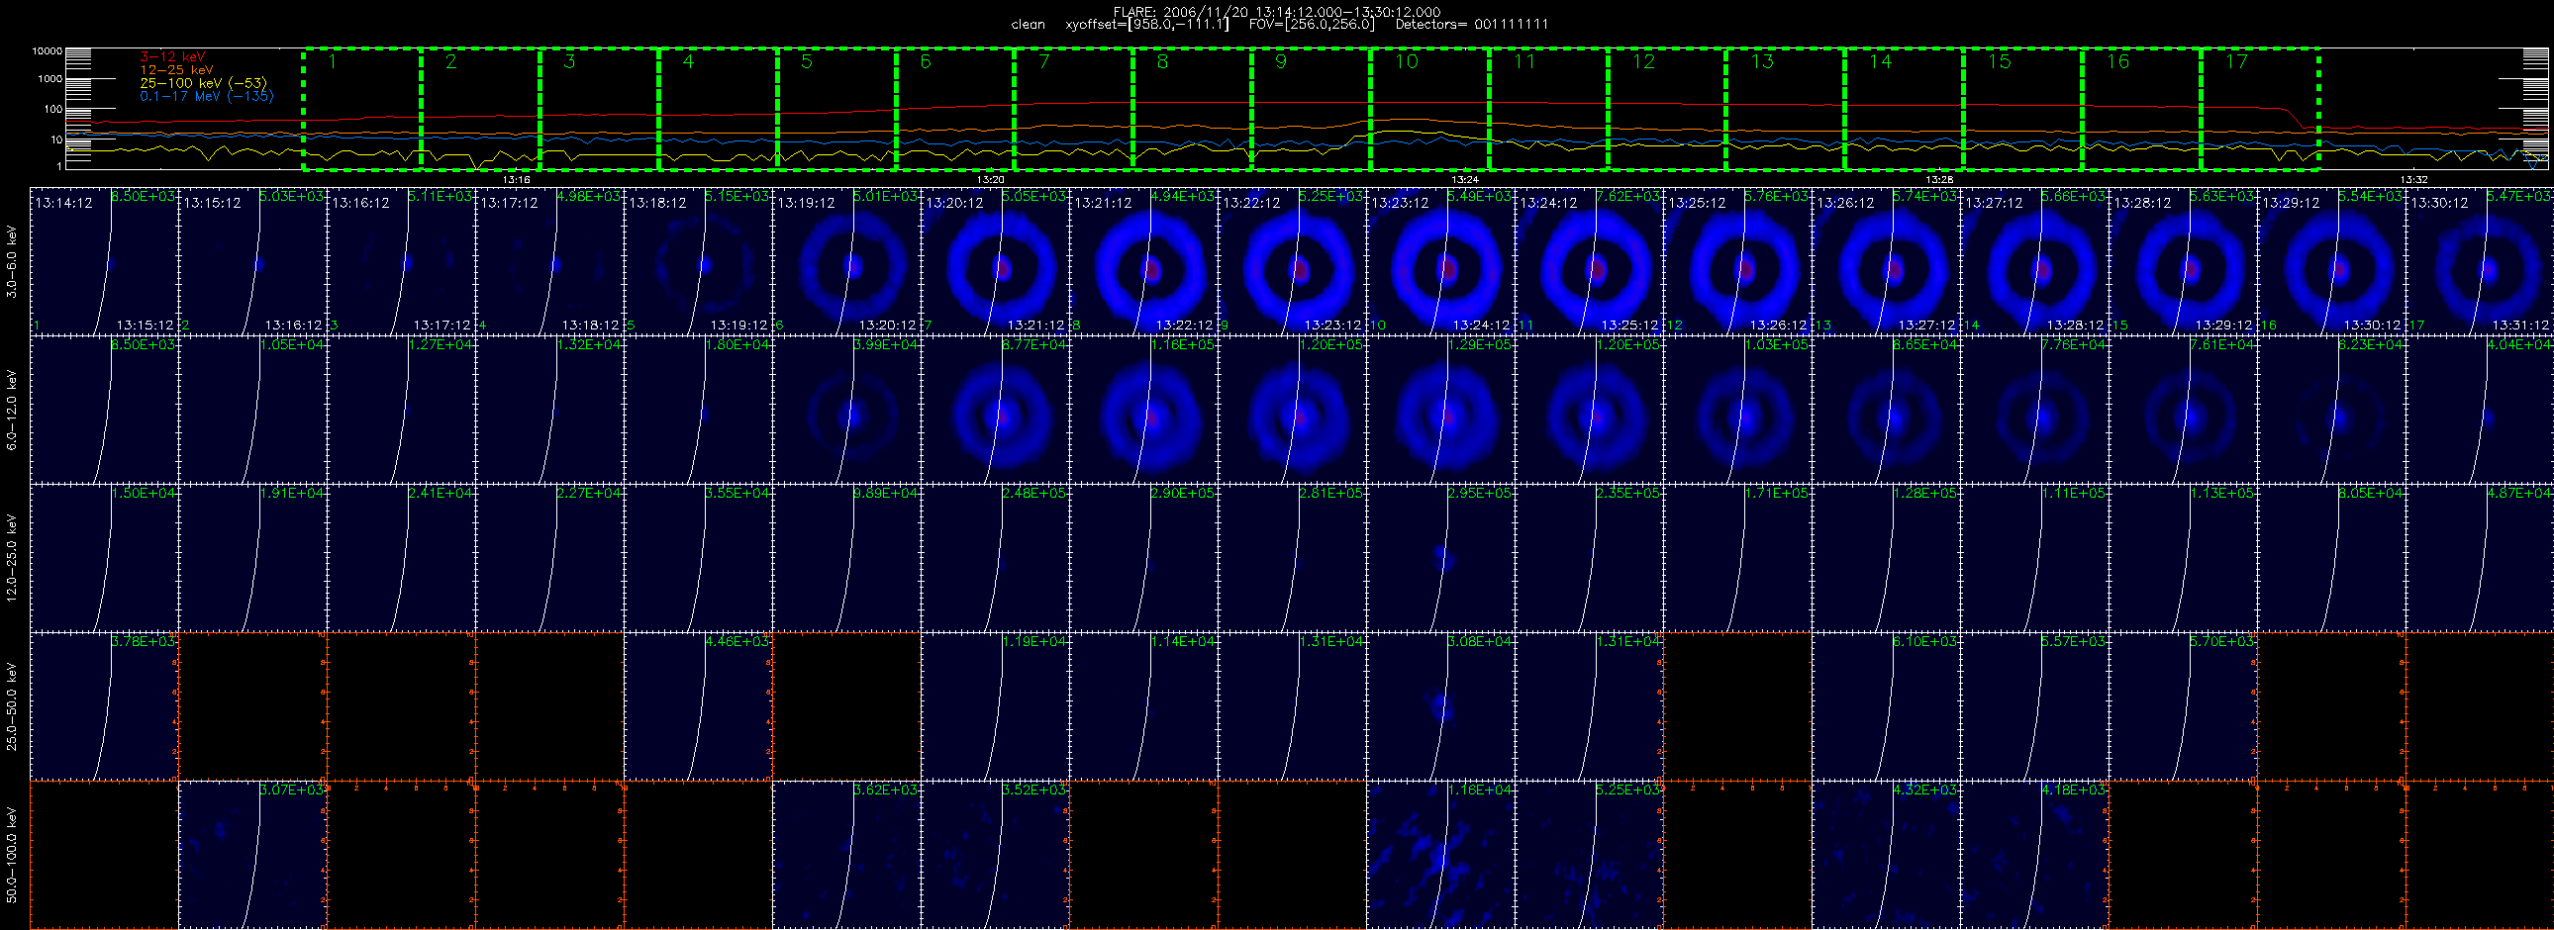Click the orange "12-25 keV" legend entry
The height and width of the screenshot is (930, 2554).
click(176, 70)
